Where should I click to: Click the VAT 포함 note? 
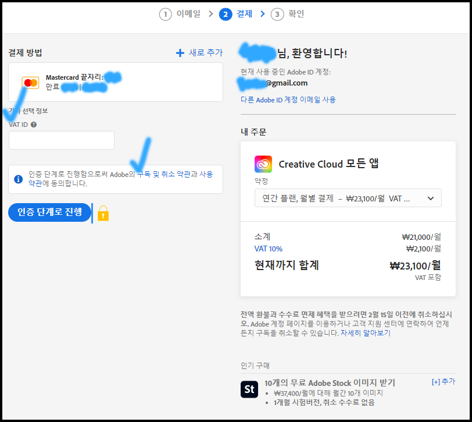pyautogui.click(x=428, y=278)
